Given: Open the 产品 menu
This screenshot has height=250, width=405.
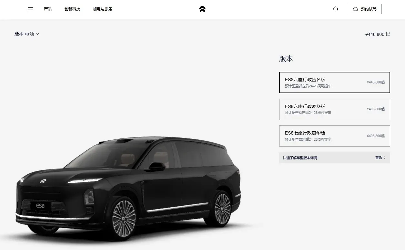Looking at the screenshot, I should click(48, 9).
